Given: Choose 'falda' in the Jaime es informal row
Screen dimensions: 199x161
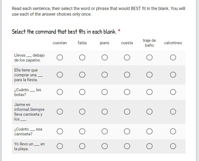Looking at the screenshot, I should (82, 112).
